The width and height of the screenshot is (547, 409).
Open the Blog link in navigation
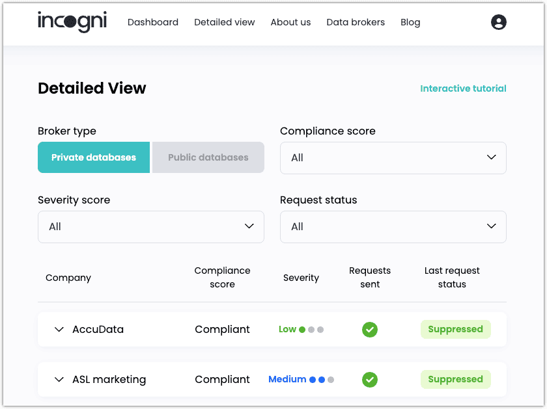[x=410, y=22]
